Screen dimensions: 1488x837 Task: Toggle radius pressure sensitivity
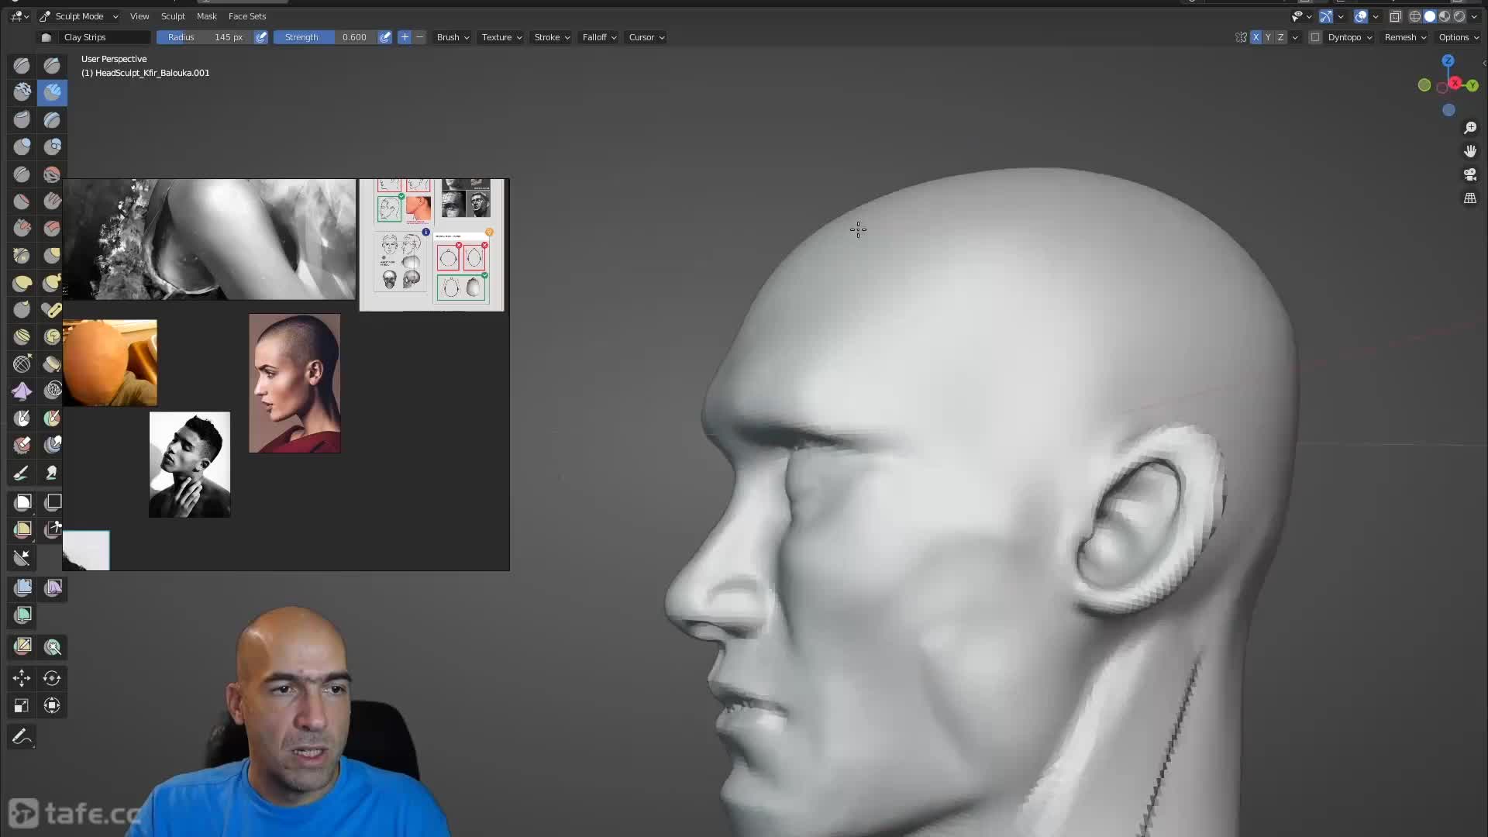[x=261, y=37]
